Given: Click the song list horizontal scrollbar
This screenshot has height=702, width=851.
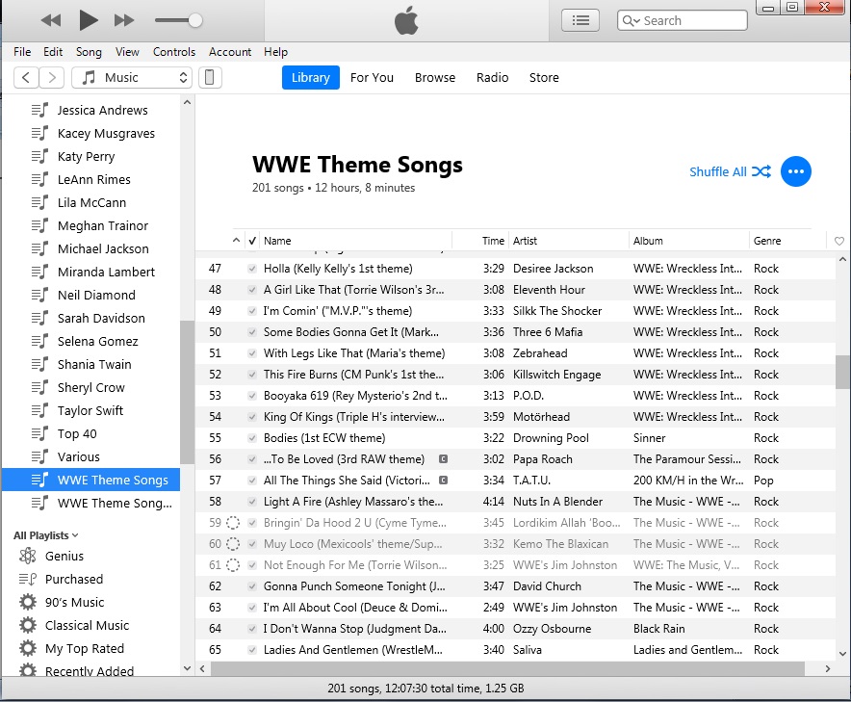Looking at the screenshot, I should pos(507,668).
